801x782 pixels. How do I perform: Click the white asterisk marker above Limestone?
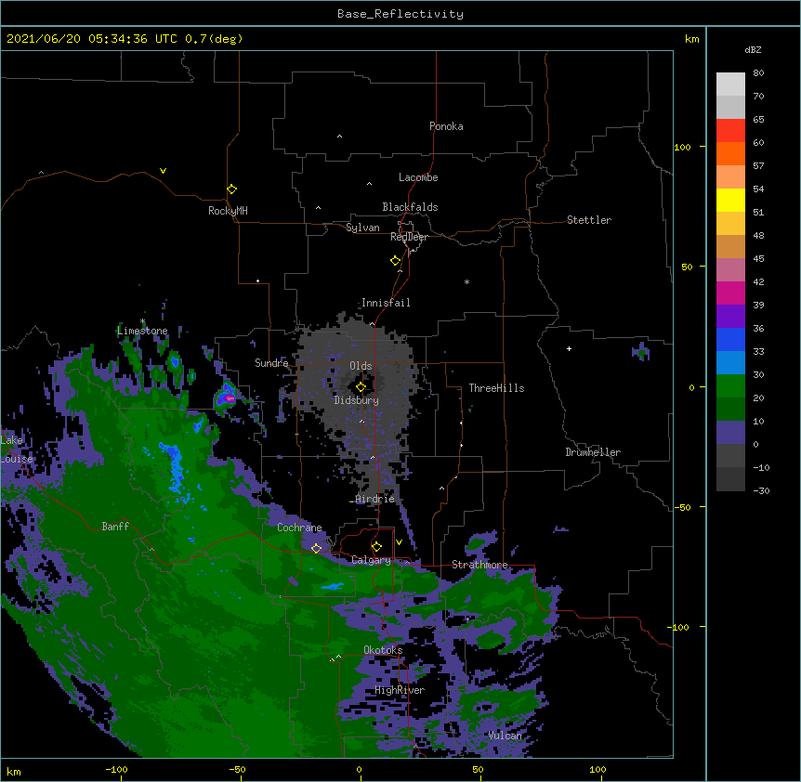pos(143,321)
